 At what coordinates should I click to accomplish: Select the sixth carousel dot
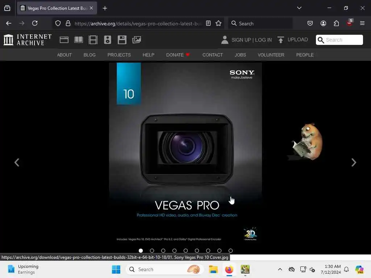point(197,250)
